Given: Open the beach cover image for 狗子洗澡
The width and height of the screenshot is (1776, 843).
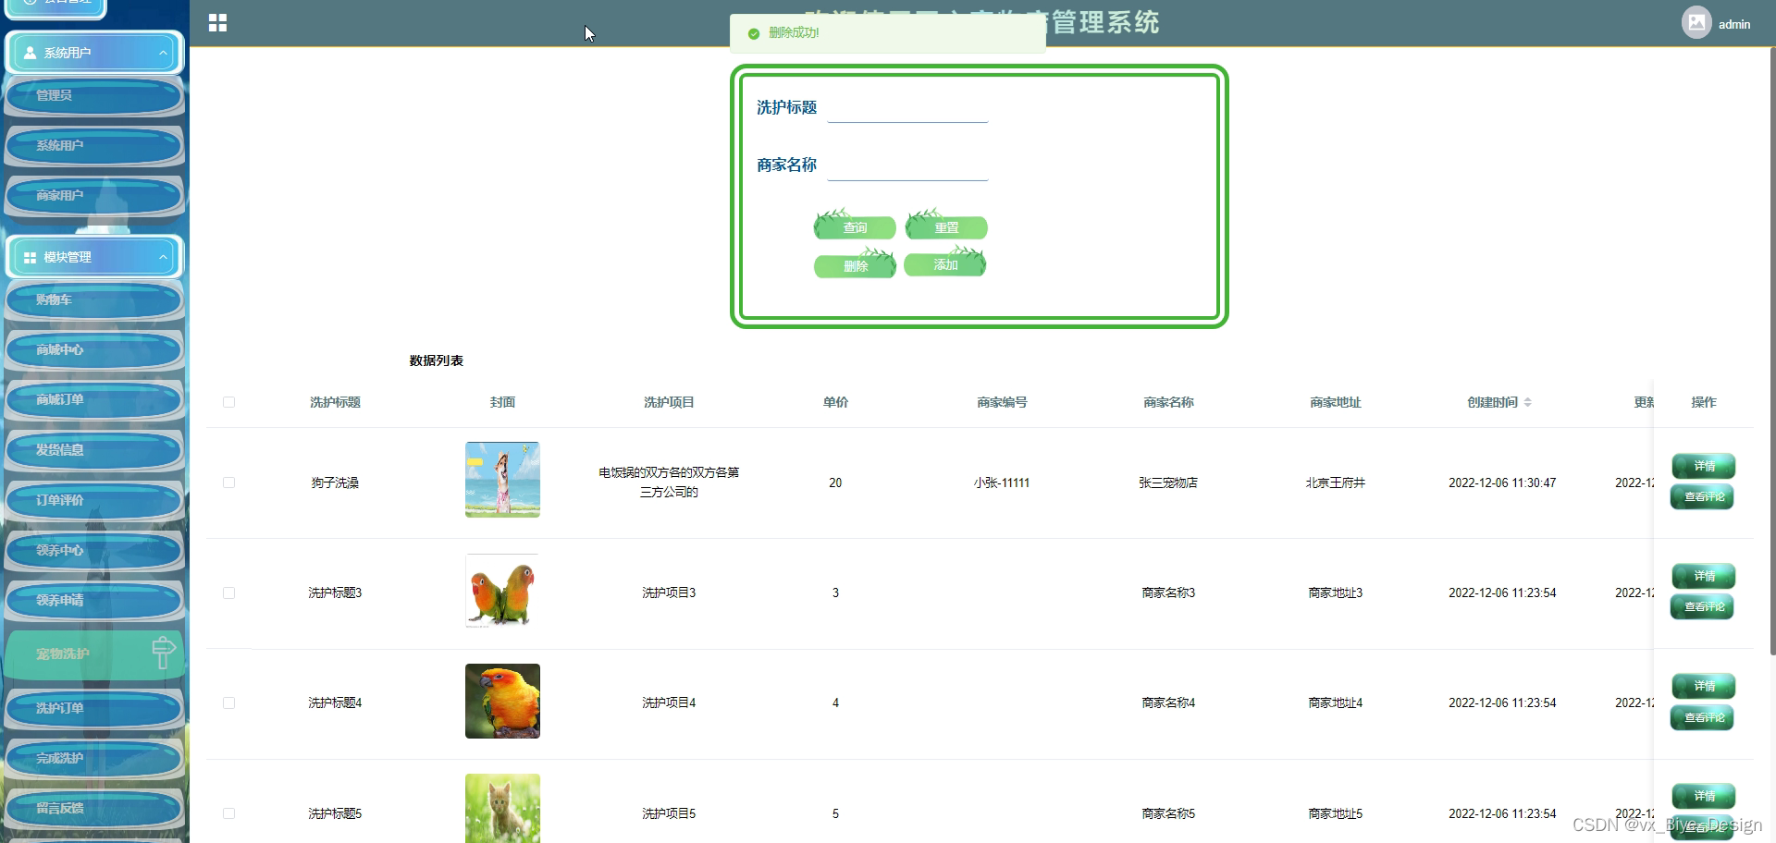Looking at the screenshot, I should (x=502, y=480).
